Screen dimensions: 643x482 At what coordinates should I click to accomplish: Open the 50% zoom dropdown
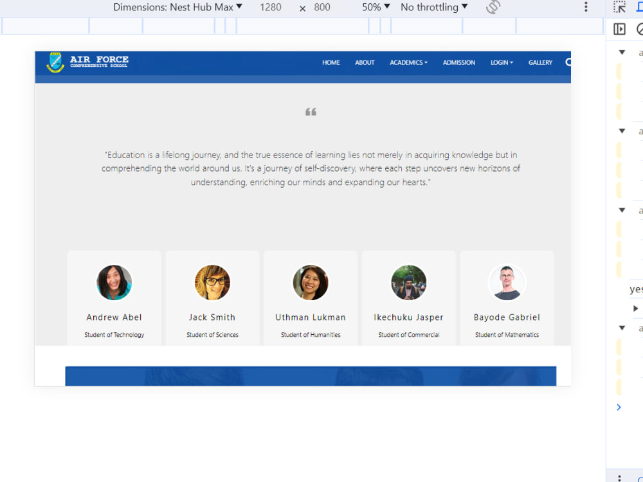tap(373, 7)
